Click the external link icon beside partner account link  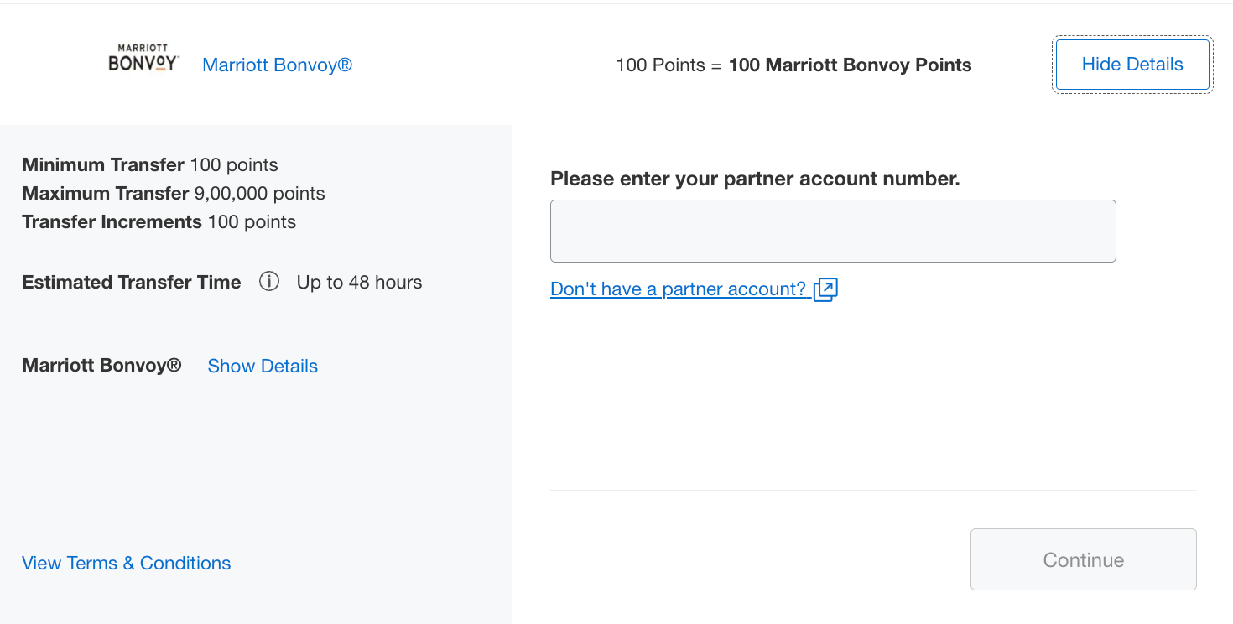[825, 289]
